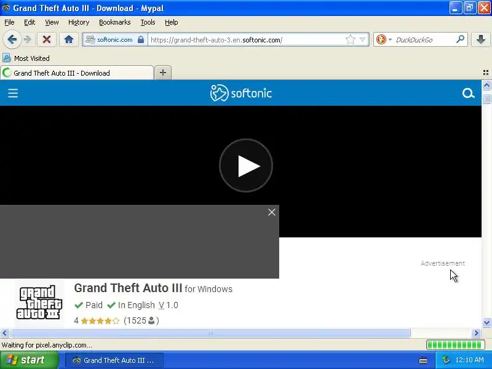Click the URL address bar
492x369 pixels.
click(247, 40)
